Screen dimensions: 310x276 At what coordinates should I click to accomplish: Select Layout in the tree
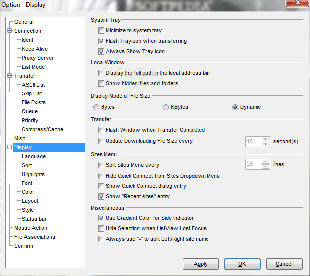point(30,201)
